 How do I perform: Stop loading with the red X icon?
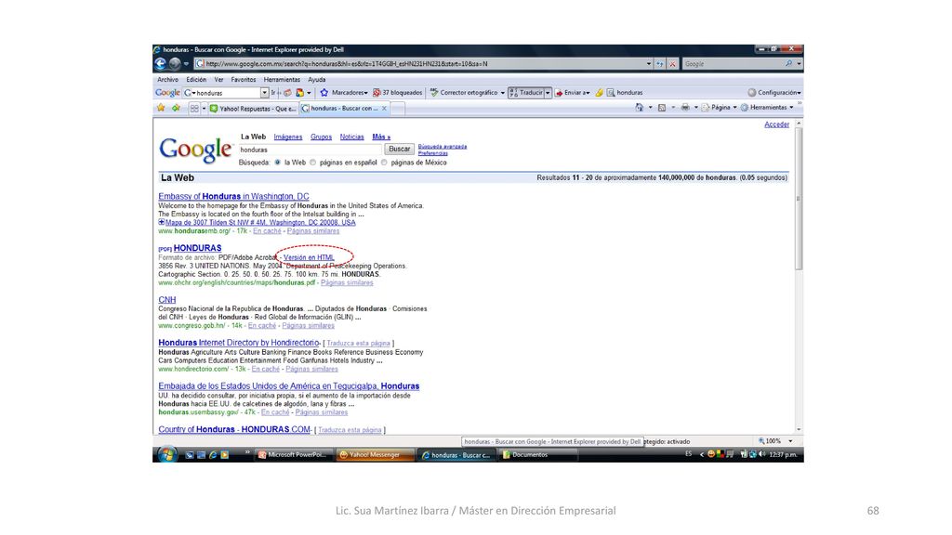tap(672, 64)
